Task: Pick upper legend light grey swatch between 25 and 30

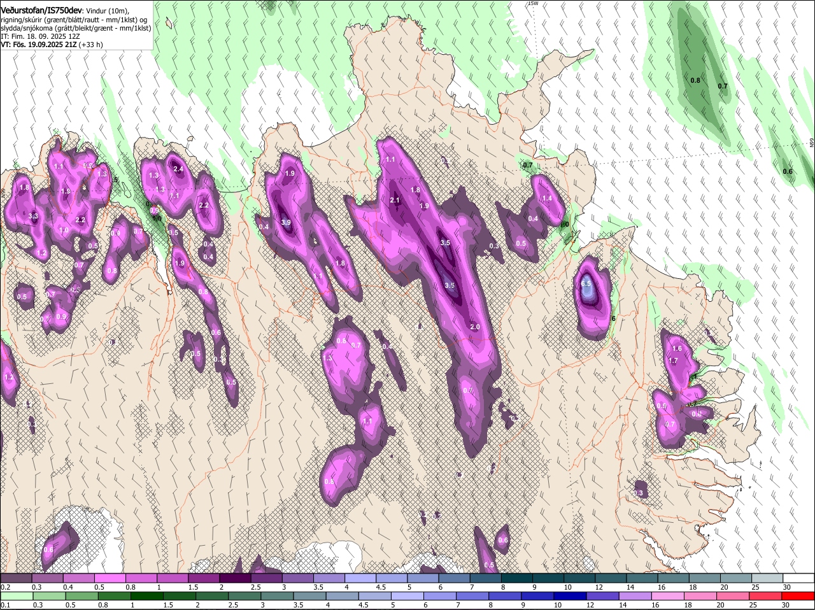Action: pos(768,578)
